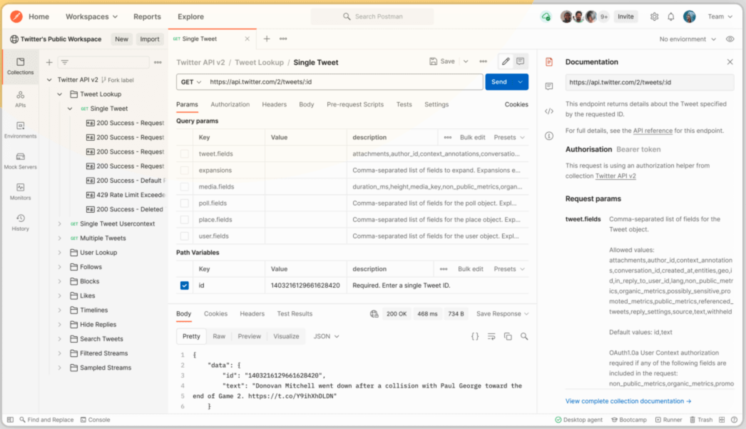Search the response with magnifier icon
Screen dimensions: 746x429
[x=524, y=336]
